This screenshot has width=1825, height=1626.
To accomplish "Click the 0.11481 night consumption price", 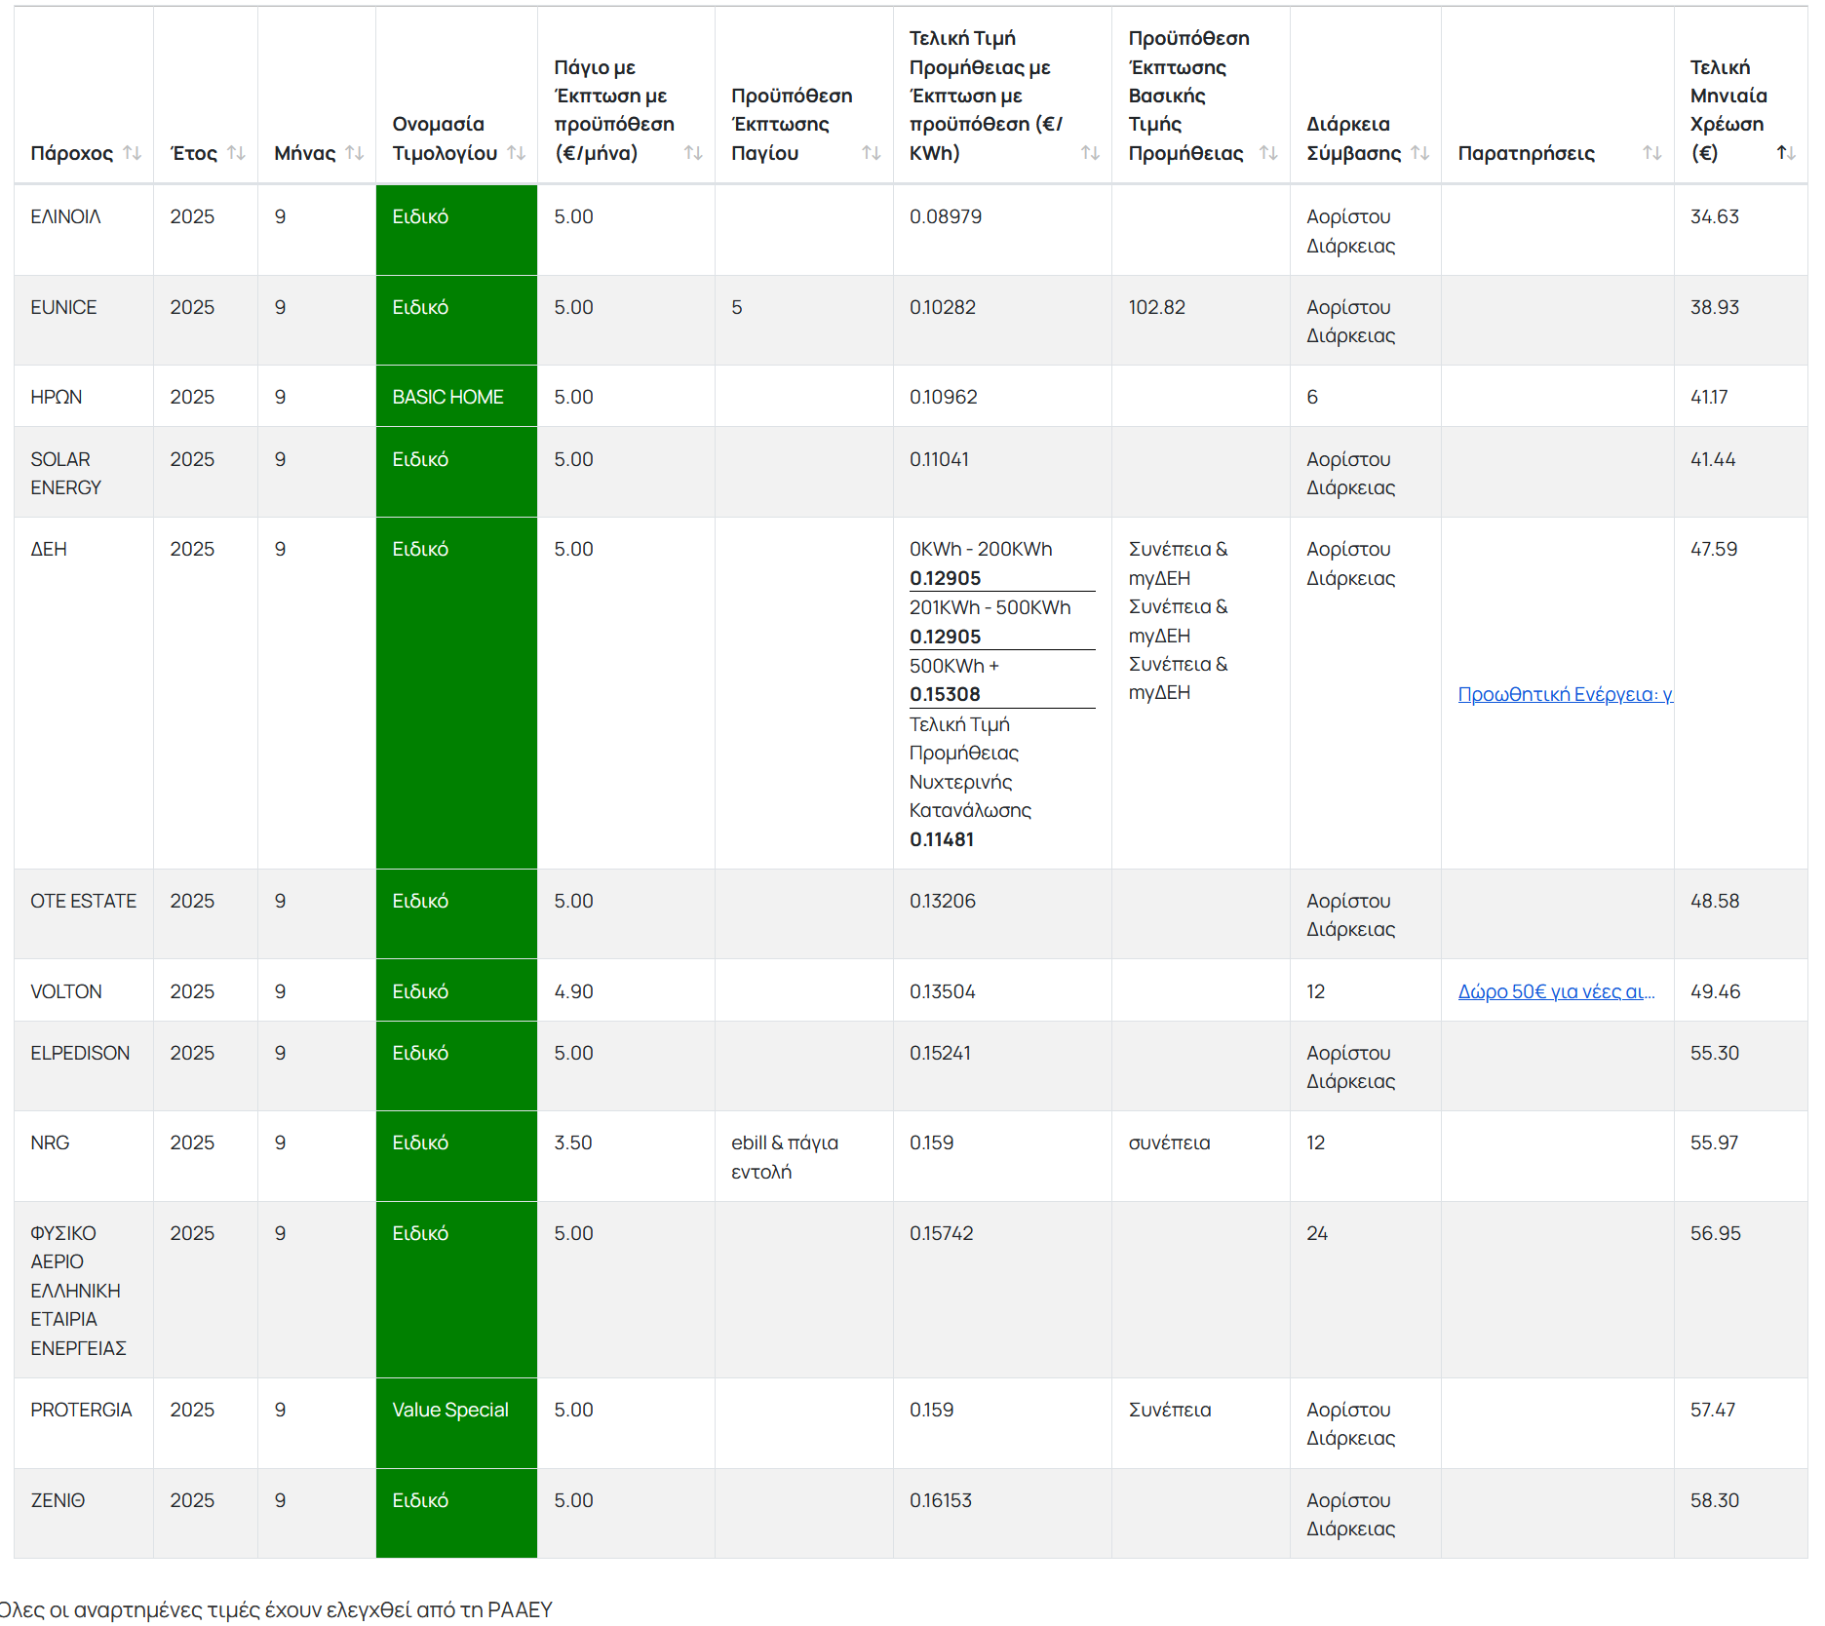I will 942,839.
